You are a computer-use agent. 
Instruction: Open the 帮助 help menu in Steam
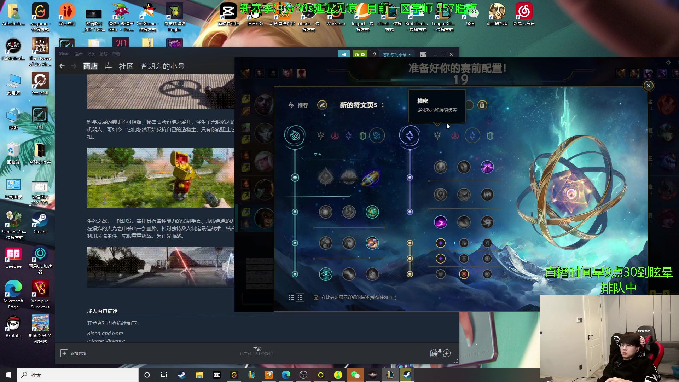[116, 54]
